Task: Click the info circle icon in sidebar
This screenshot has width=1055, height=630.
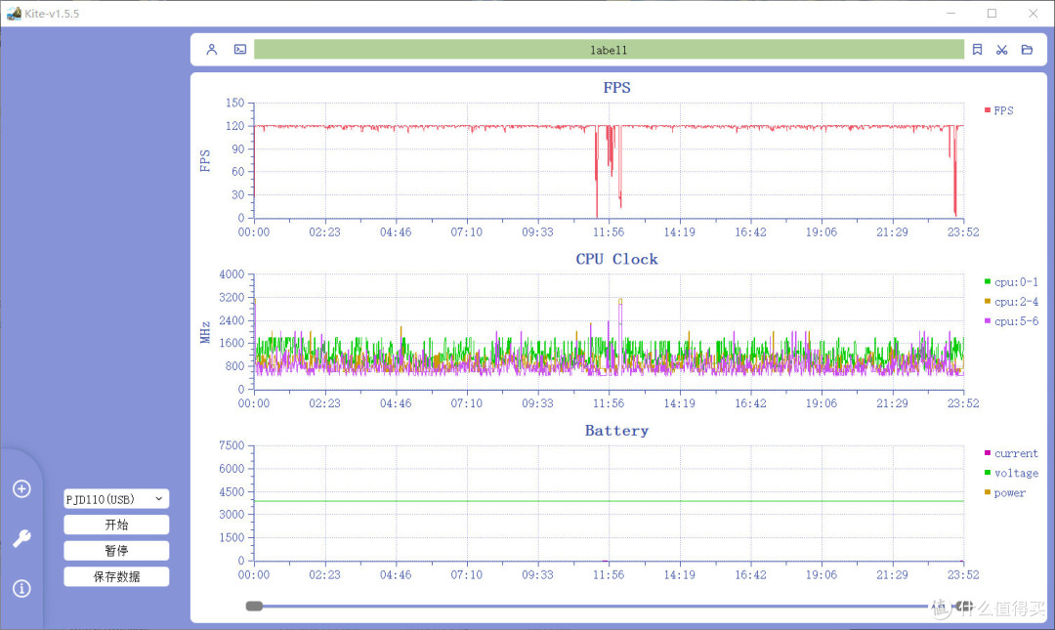Action: [21, 588]
